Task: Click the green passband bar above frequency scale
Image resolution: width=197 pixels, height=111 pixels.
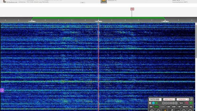Action: tap(98, 18)
